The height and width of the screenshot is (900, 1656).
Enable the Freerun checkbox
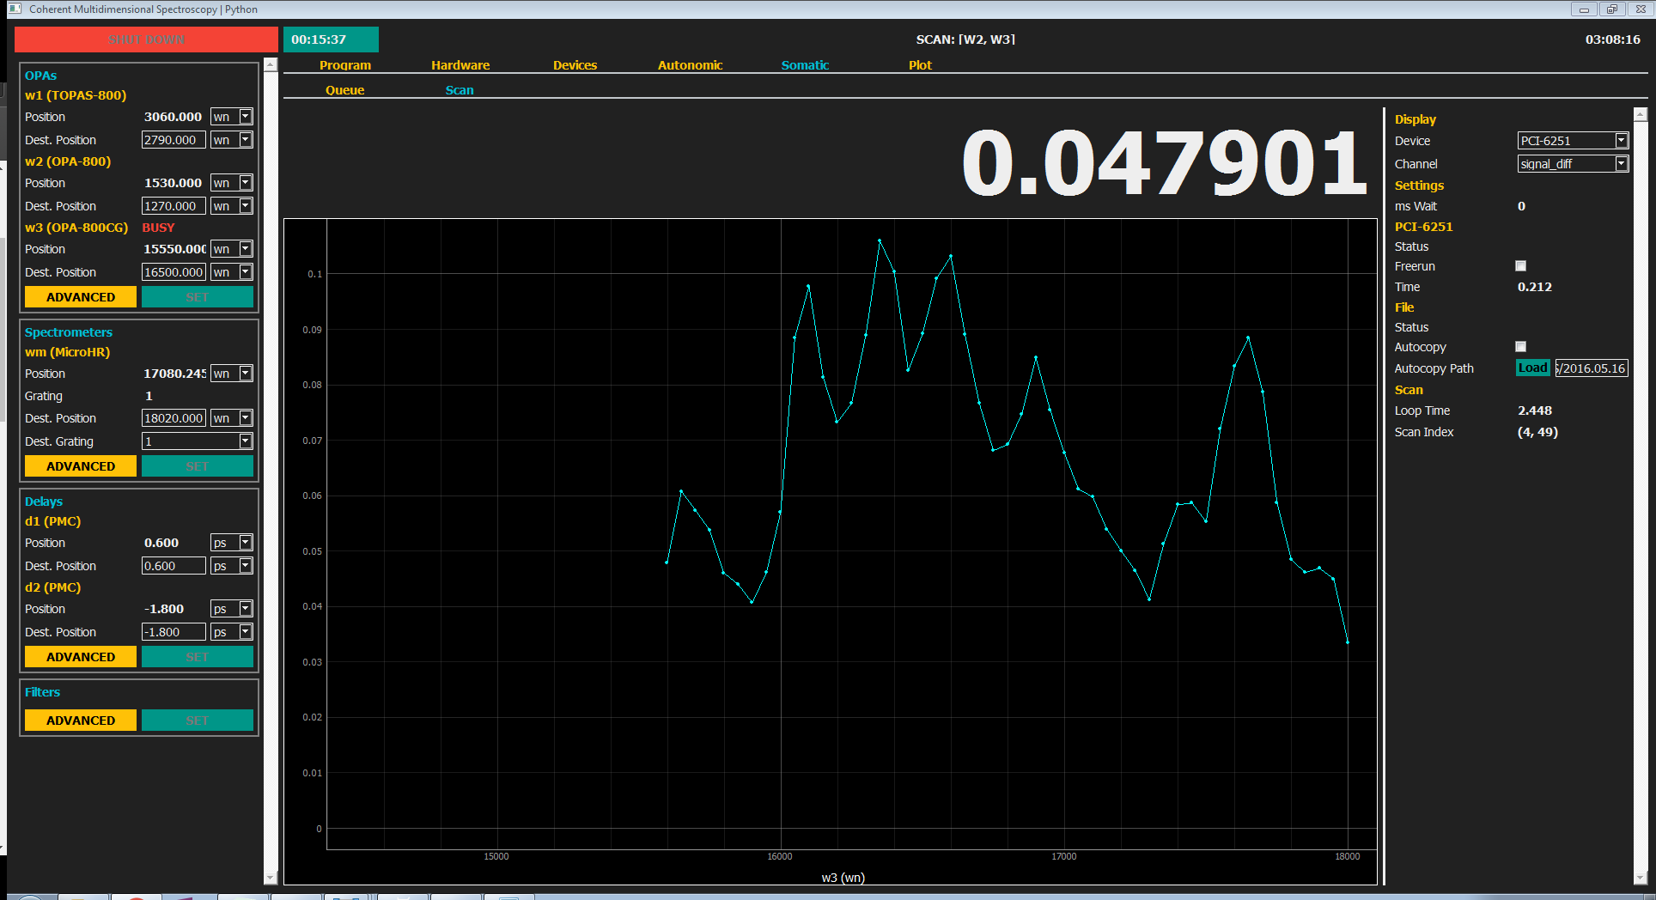[x=1520, y=266]
